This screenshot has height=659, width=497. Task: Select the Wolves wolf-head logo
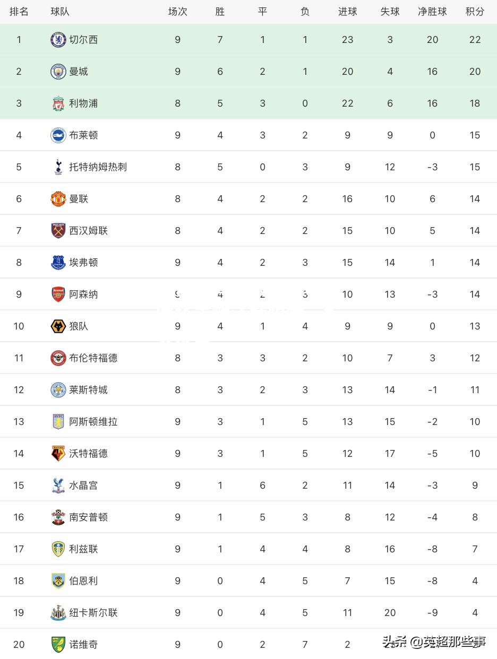(x=58, y=326)
